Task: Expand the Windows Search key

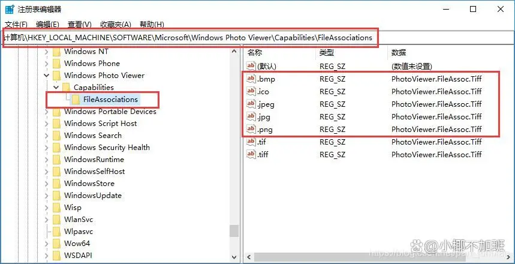Action: pos(46,136)
